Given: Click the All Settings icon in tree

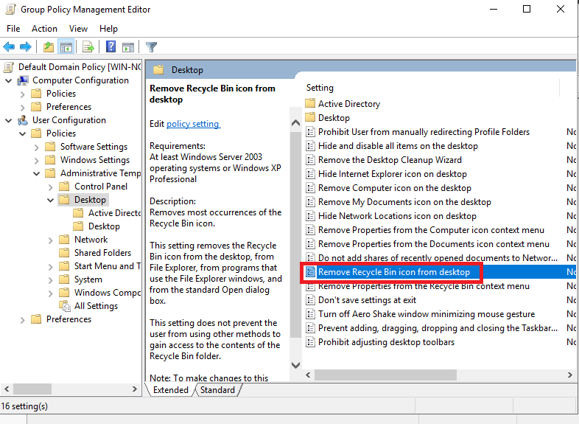Looking at the screenshot, I should coord(65,306).
